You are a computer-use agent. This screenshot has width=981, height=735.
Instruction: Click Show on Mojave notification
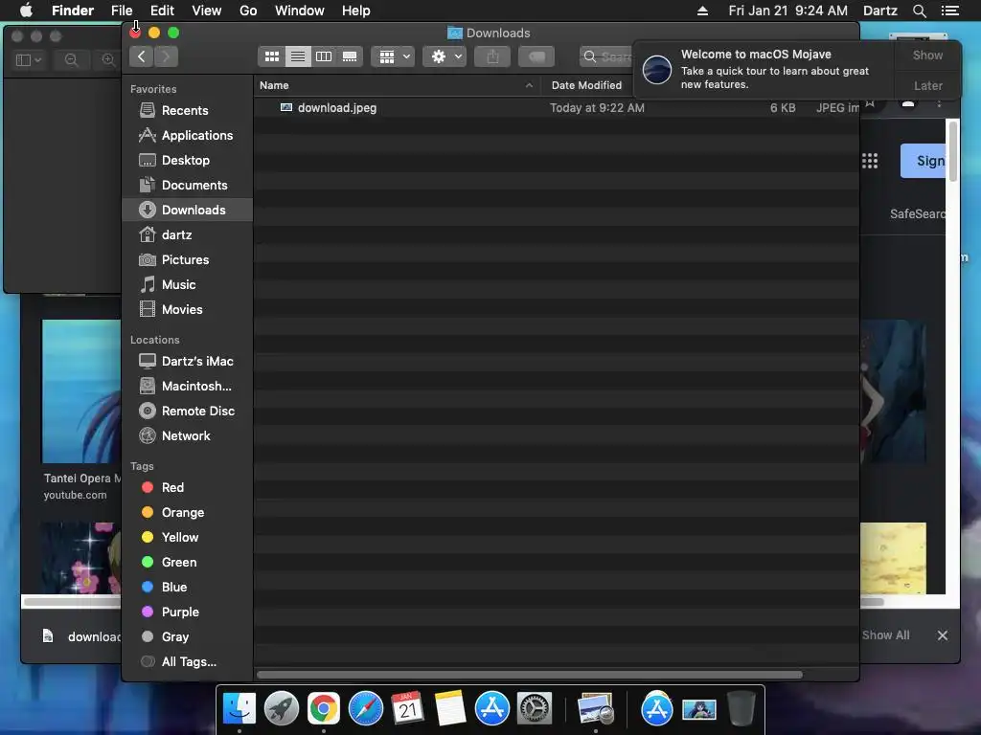tap(927, 56)
